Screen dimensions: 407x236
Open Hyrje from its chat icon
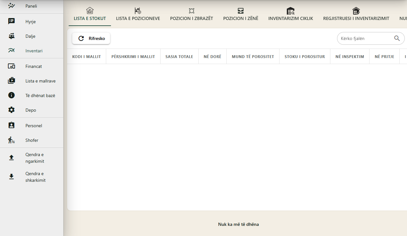coord(11,22)
